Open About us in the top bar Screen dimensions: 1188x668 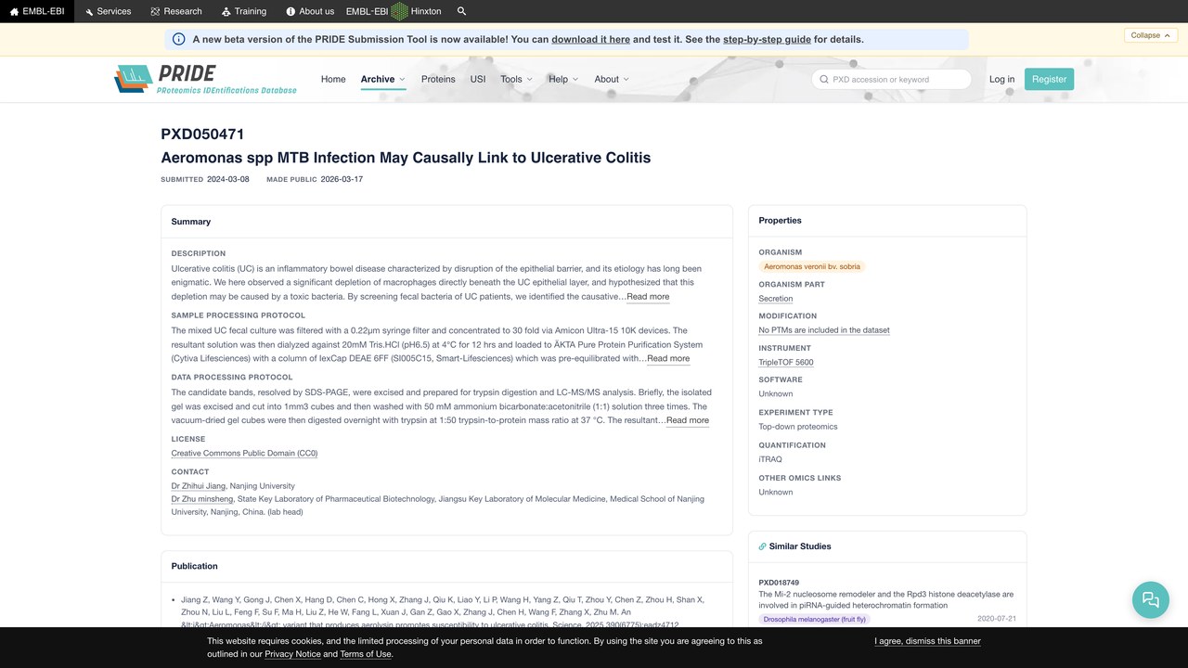310,11
